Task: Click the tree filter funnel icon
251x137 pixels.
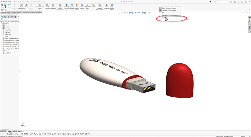Action: 2,19
